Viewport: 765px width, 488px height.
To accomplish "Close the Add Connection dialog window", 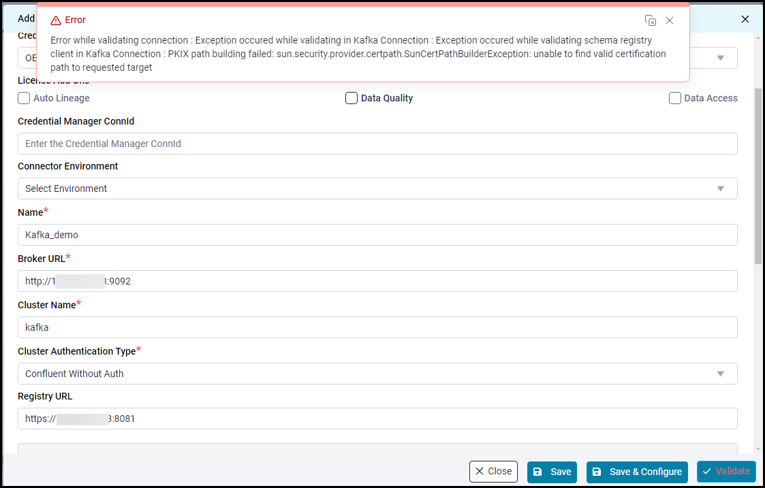I will click(x=745, y=19).
